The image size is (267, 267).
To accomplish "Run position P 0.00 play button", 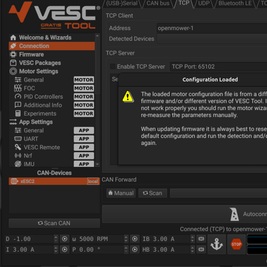I will click(135, 250).
